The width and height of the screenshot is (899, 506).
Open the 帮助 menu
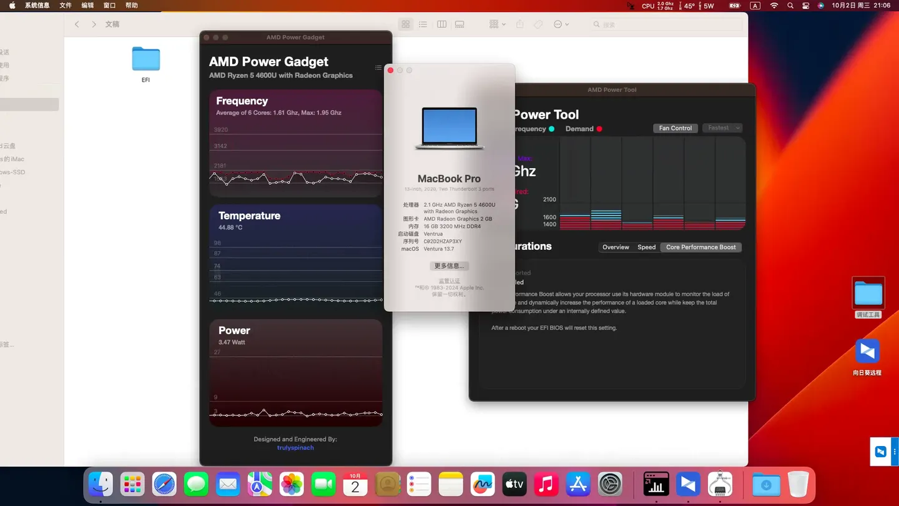tap(131, 6)
